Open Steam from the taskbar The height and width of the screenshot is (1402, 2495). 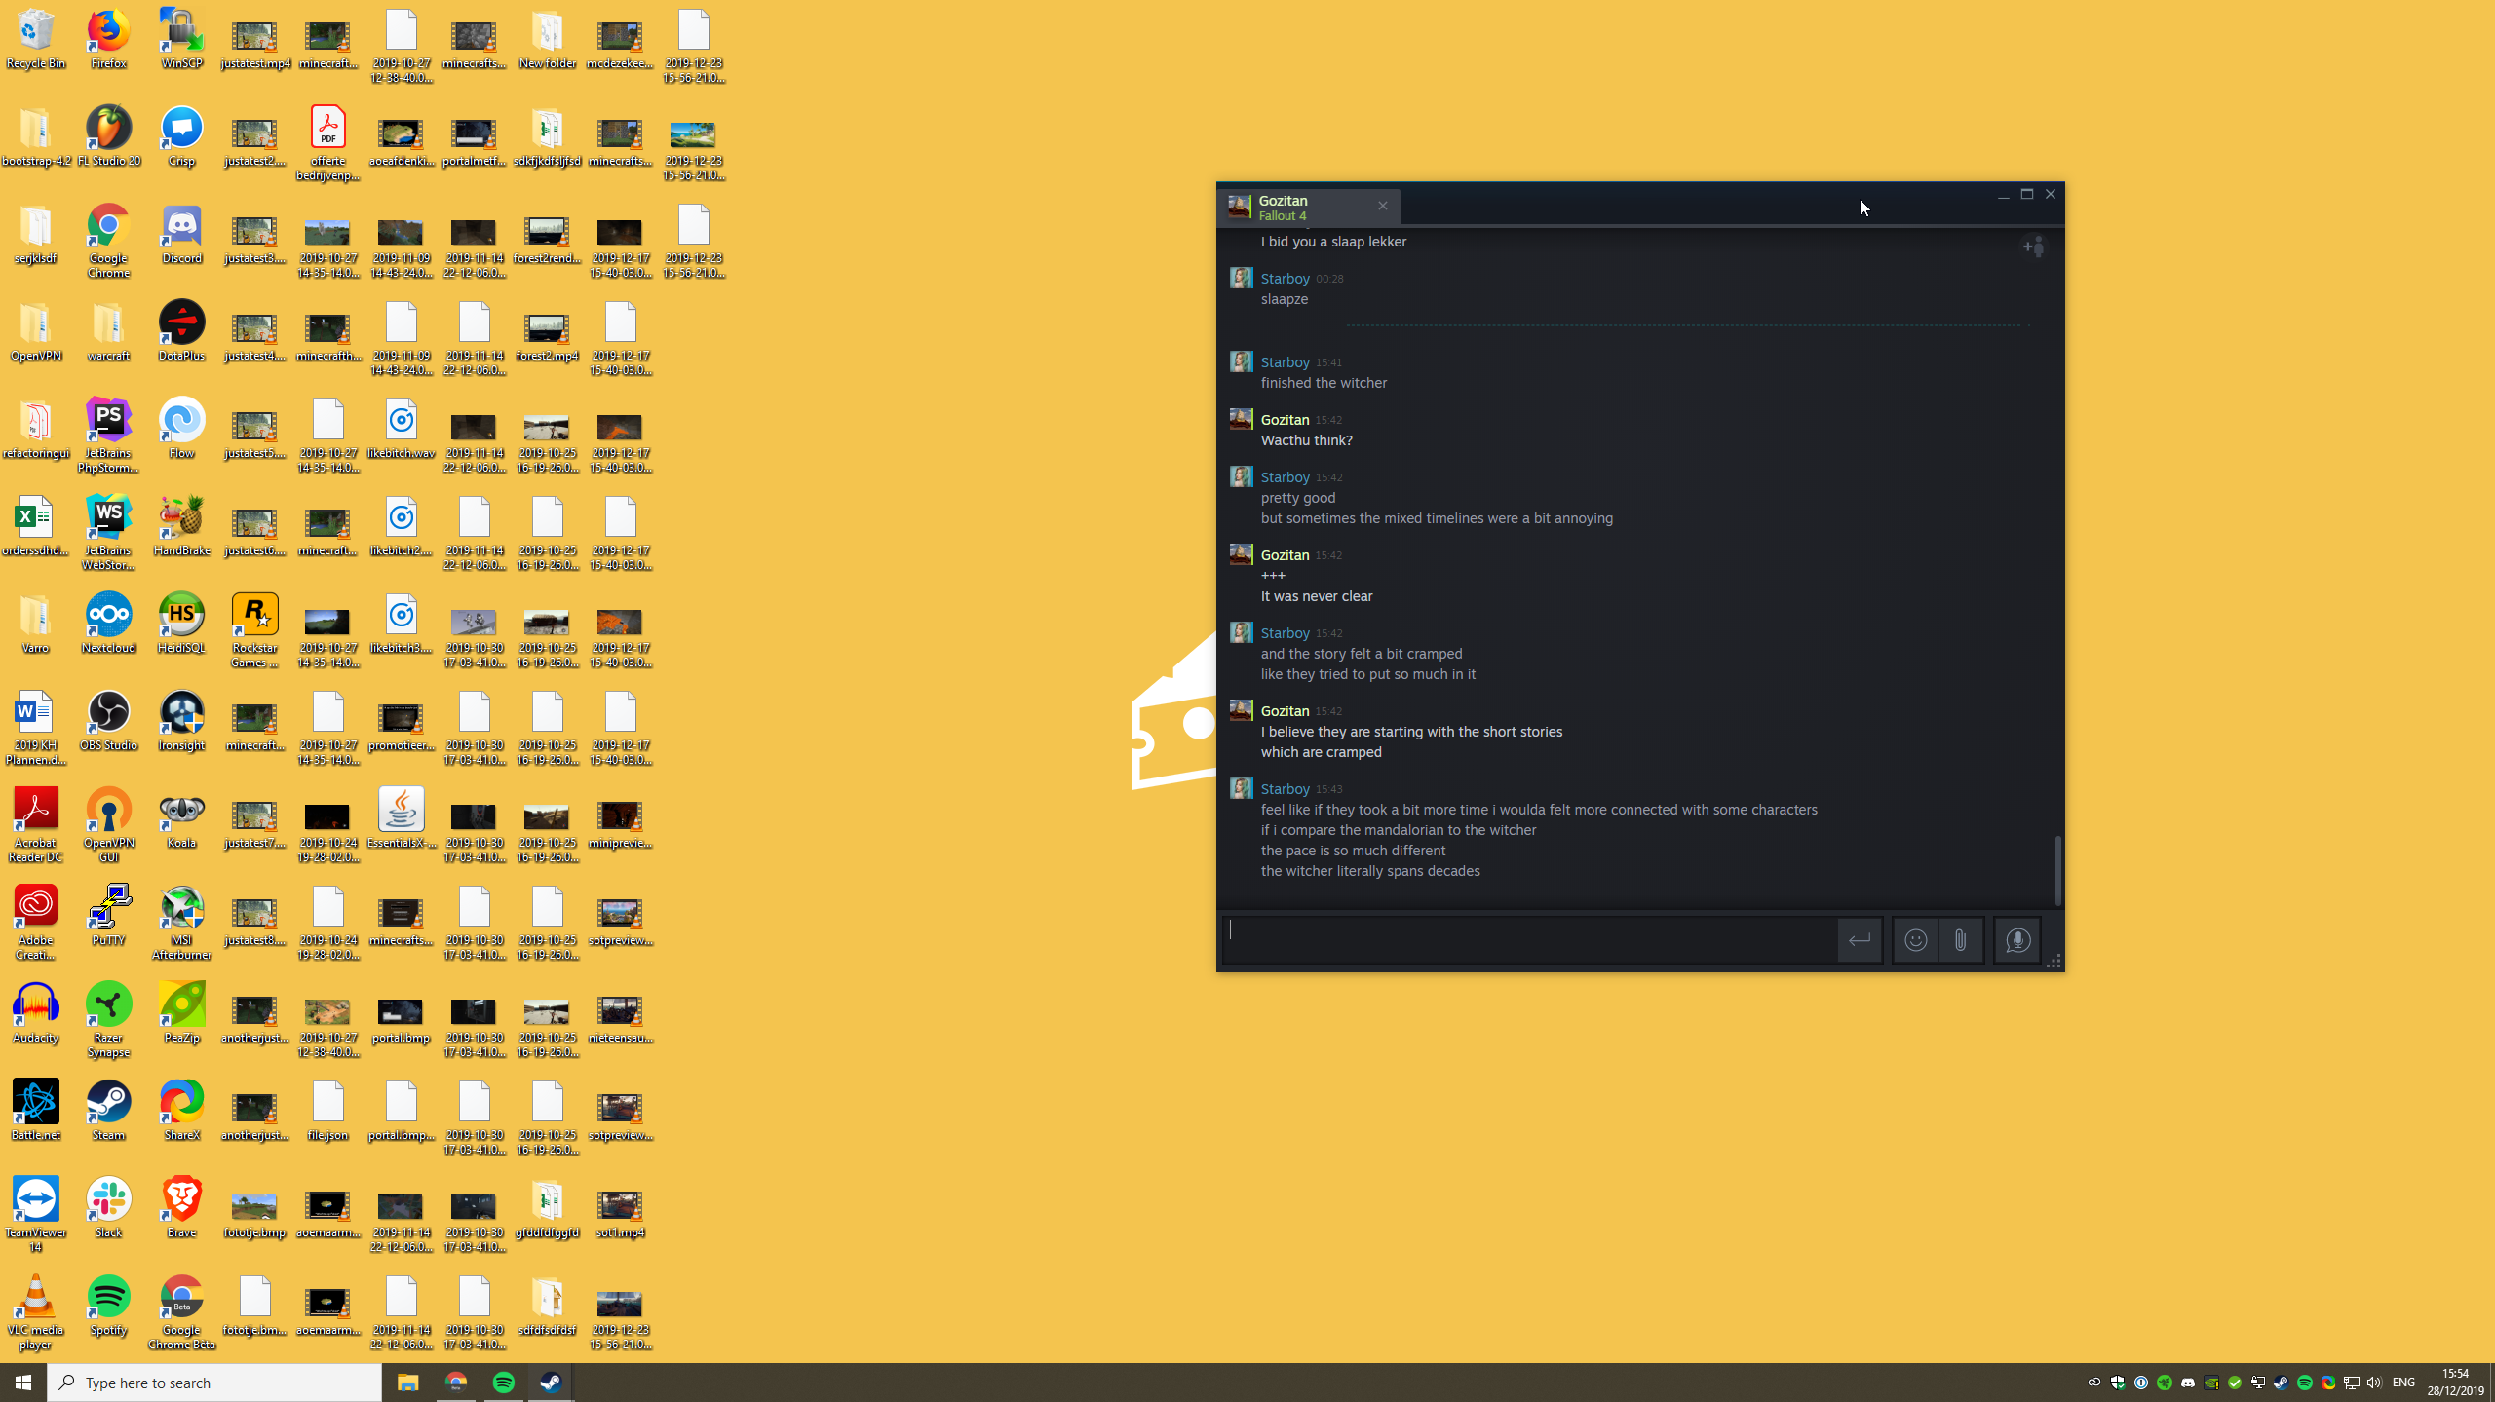[551, 1383]
